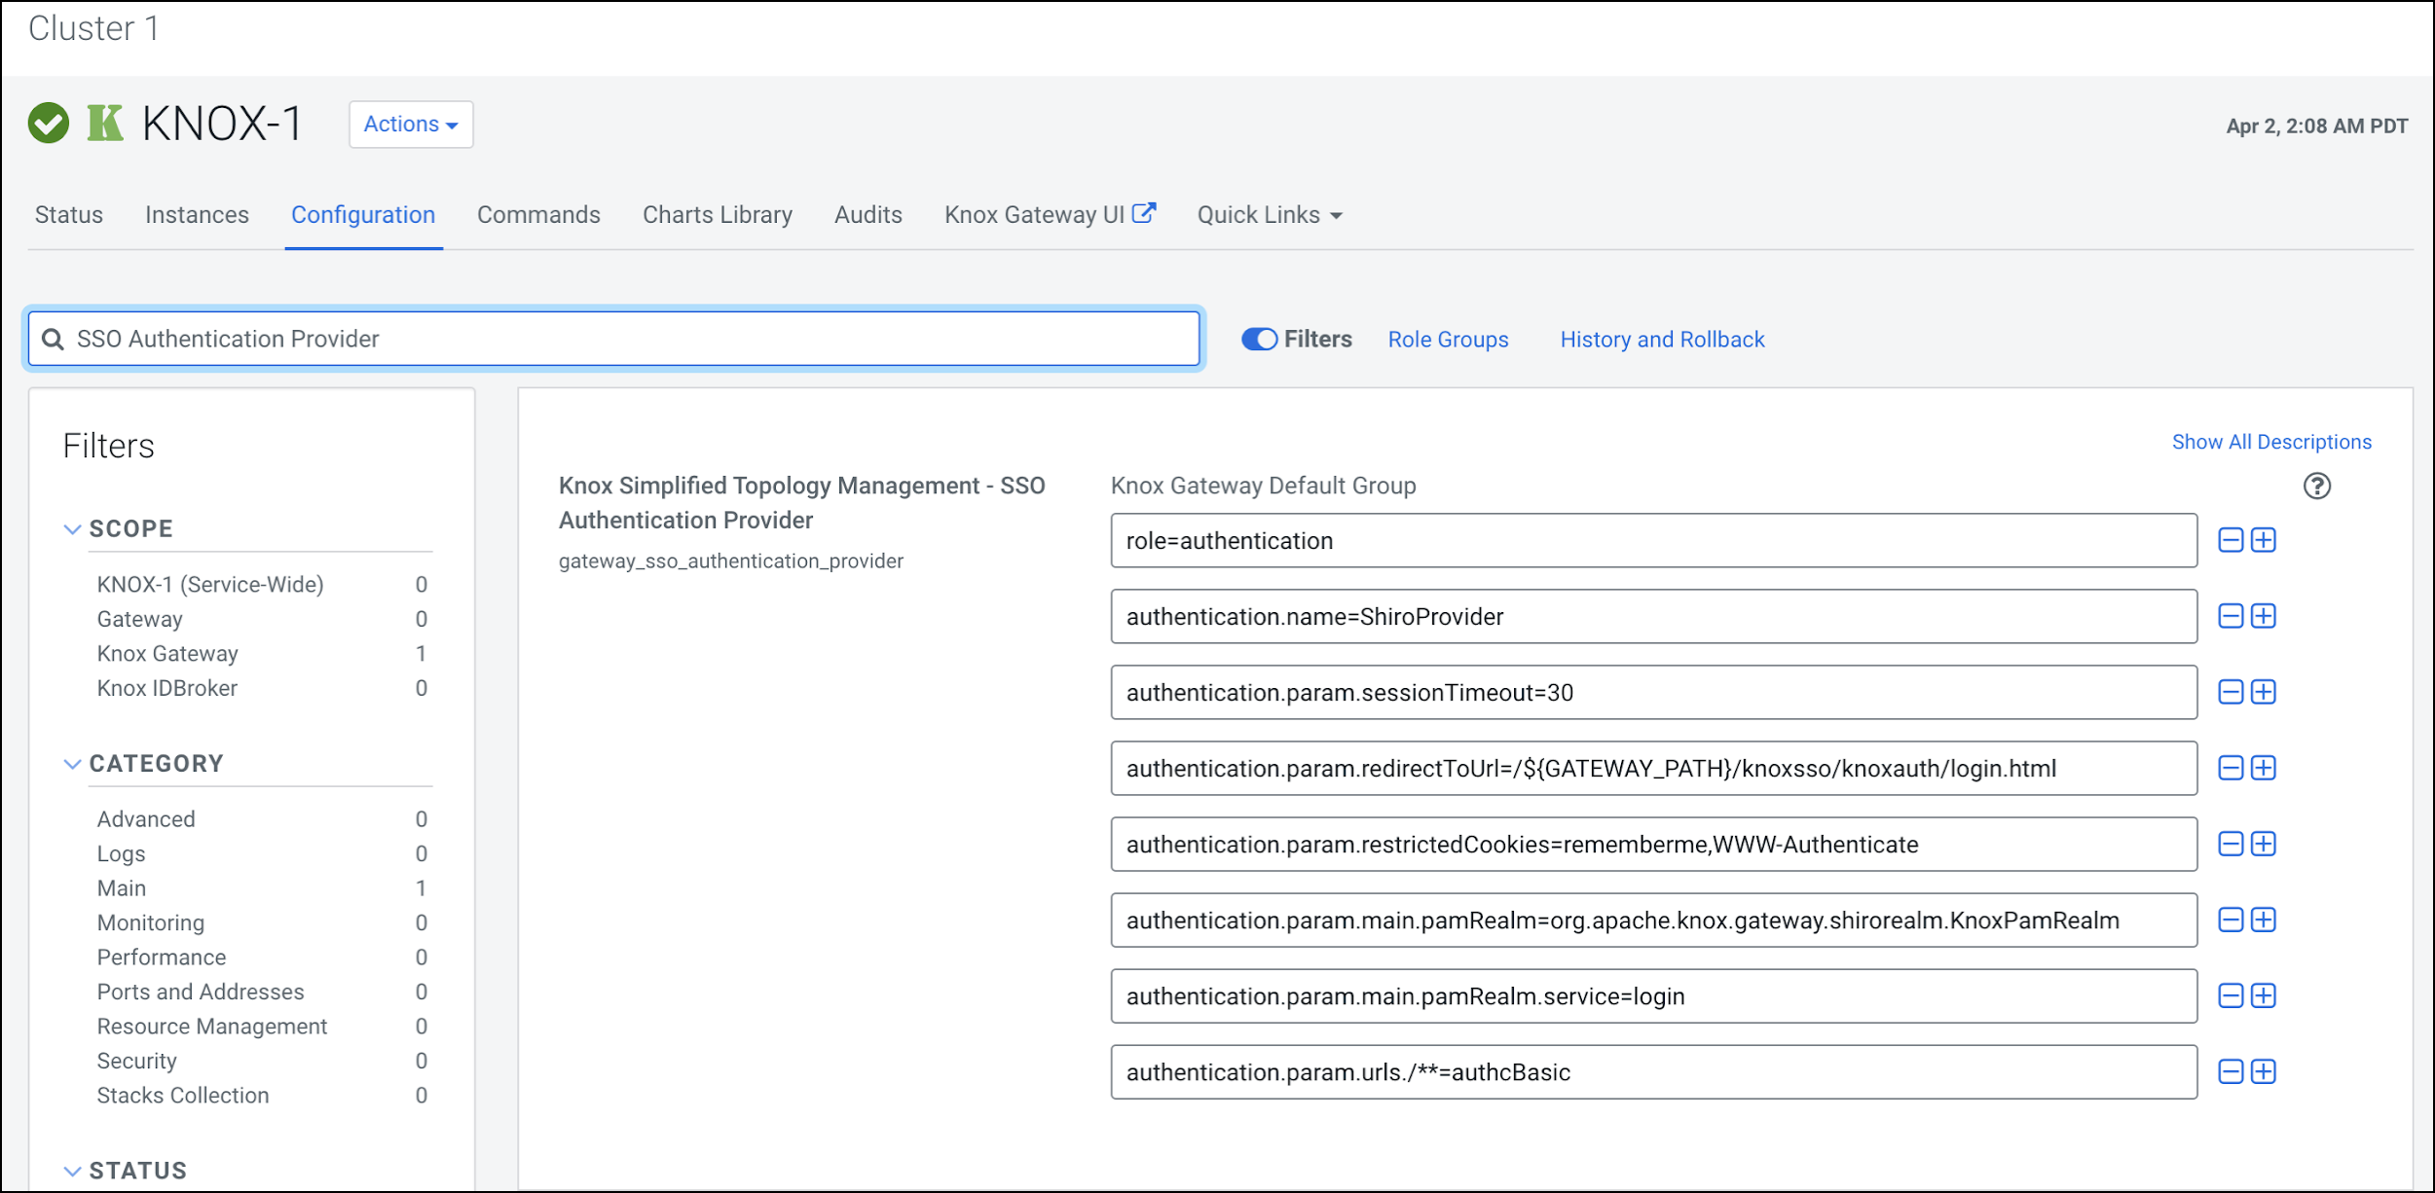Viewport: 2435px width, 1193px height.
Task: Add row after authentication.name=ShiroProvider with plus icon
Action: pos(2264,616)
